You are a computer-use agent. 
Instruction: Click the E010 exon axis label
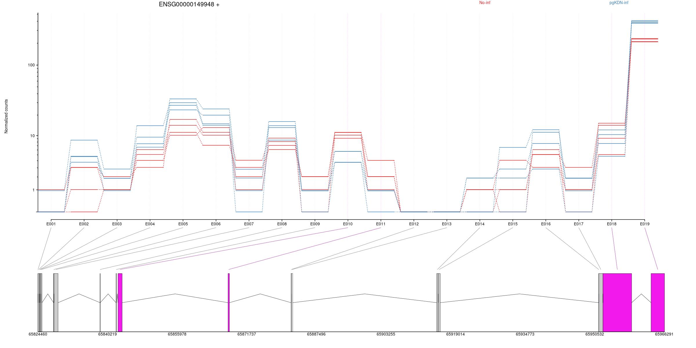348,224
